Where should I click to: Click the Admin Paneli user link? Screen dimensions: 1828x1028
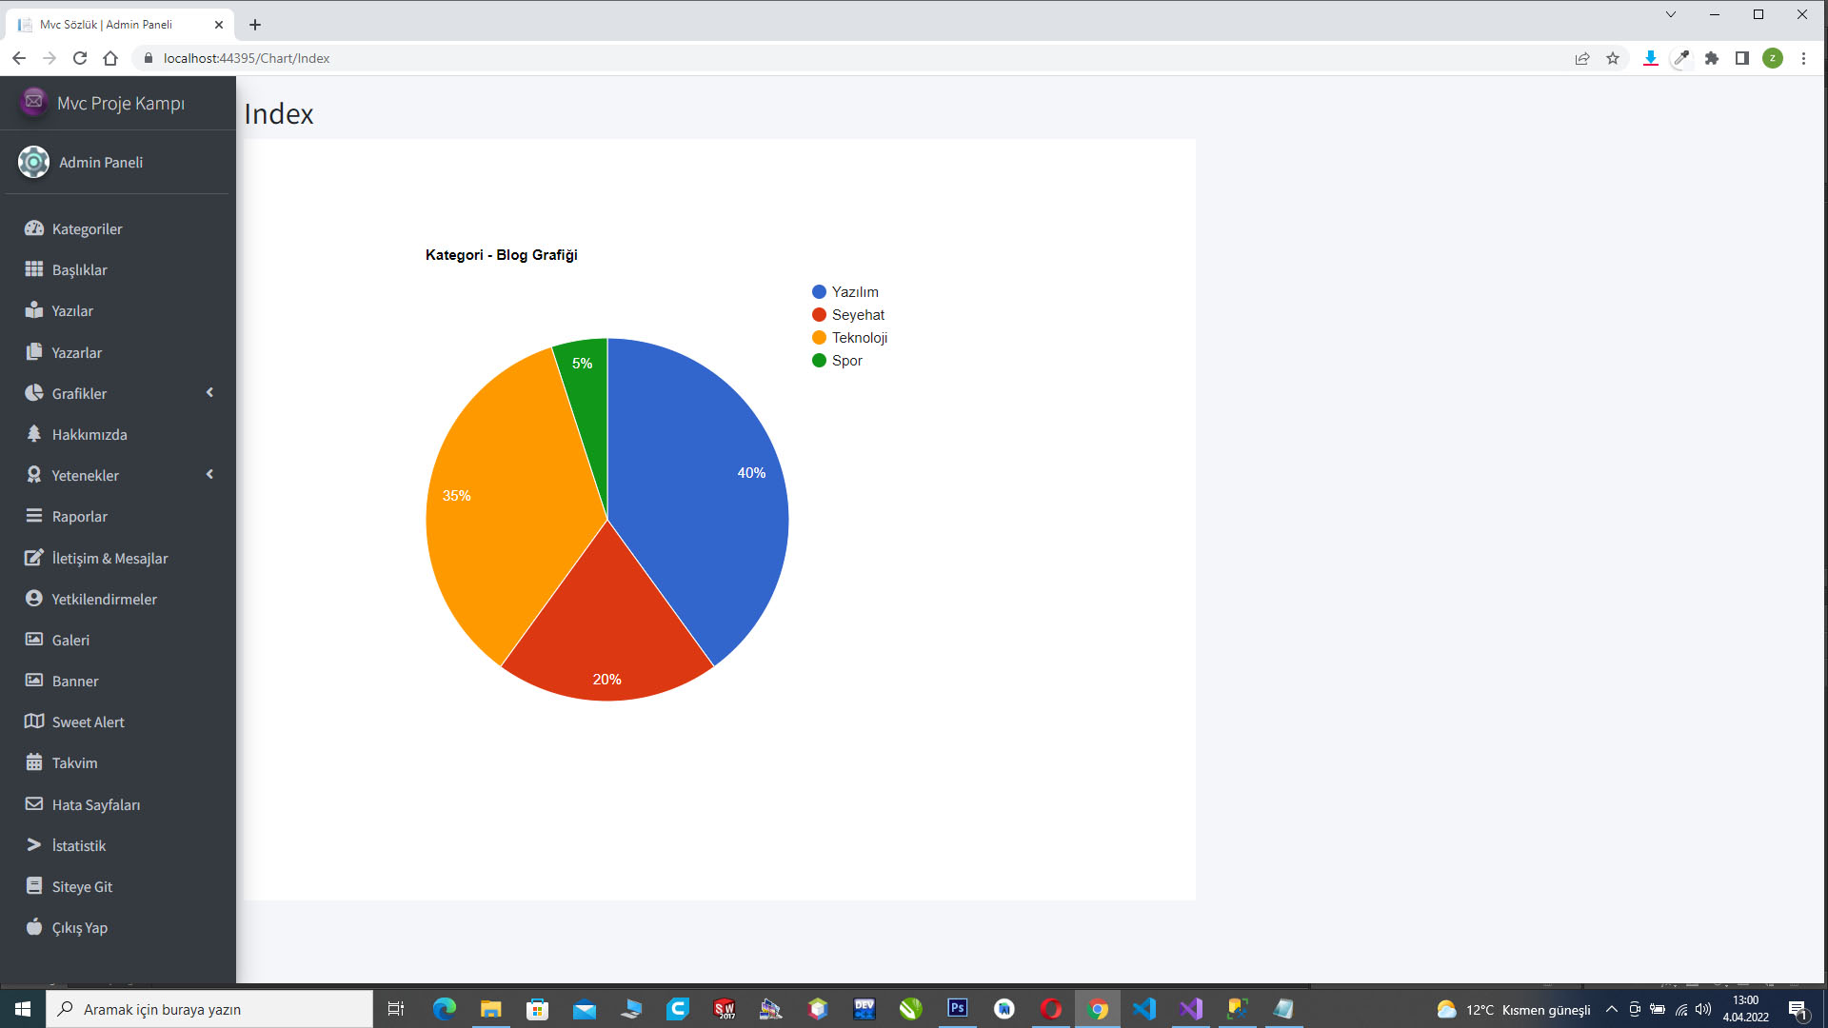pos(101,162)
